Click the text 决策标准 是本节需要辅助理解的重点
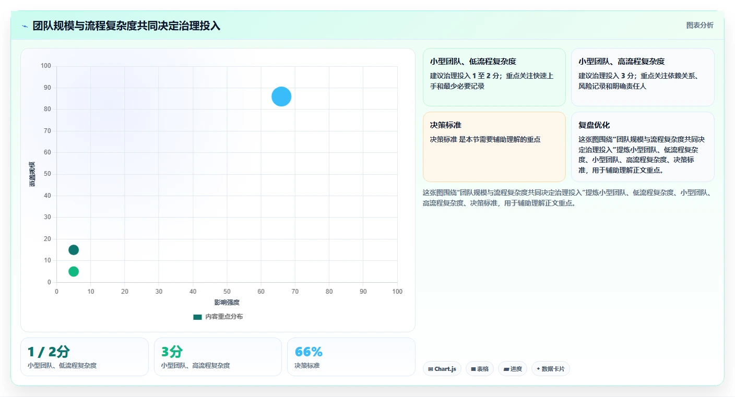The height and width of the screenshot is (397, 735). [x=485, y=139]
